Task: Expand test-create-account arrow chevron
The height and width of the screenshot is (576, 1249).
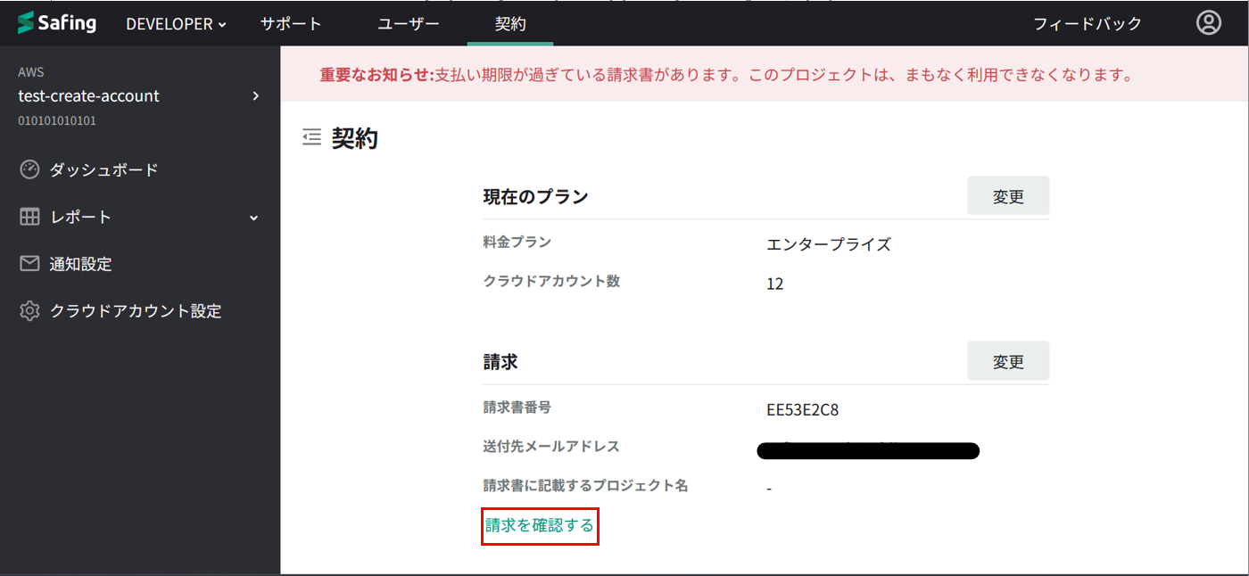Action: tap(256, 95)
